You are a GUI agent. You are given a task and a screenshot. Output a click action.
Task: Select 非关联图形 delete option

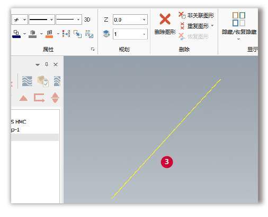(196, 15)
